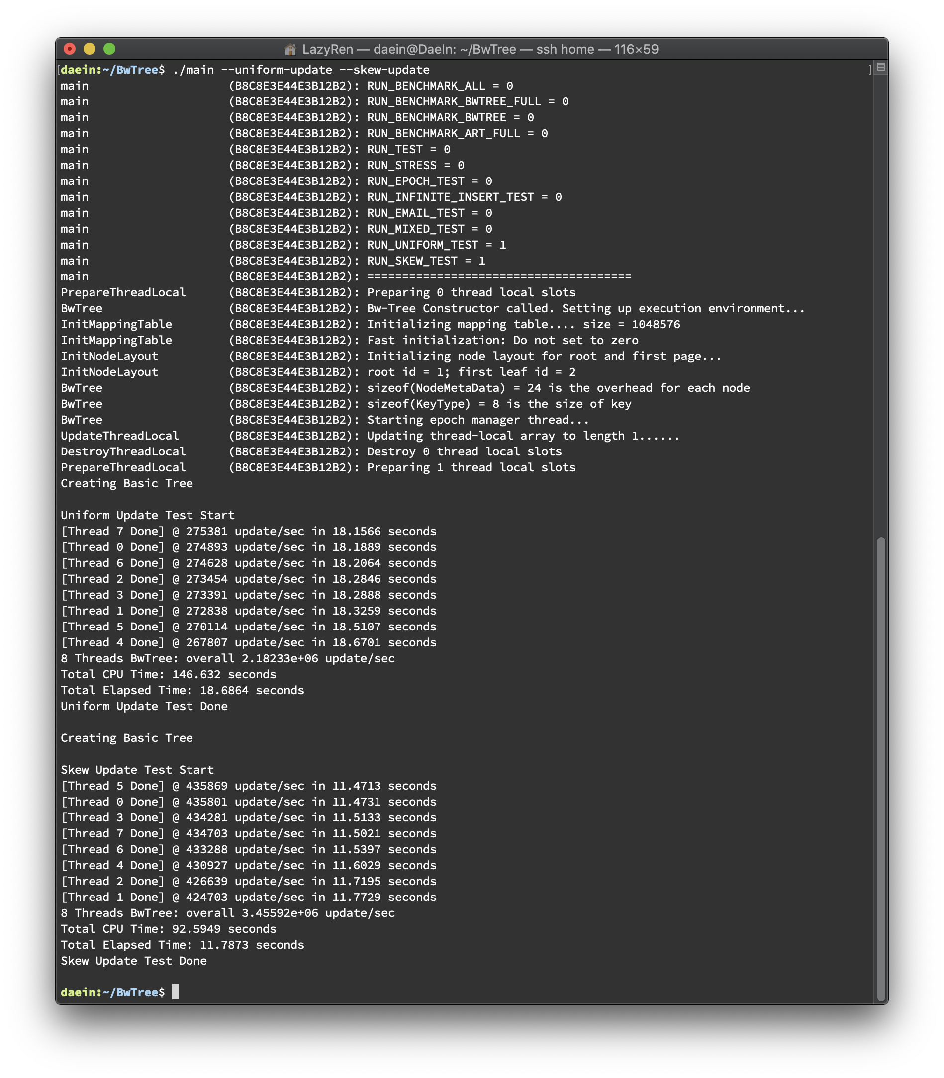Click the green fullscreen window button

point(109,49)
